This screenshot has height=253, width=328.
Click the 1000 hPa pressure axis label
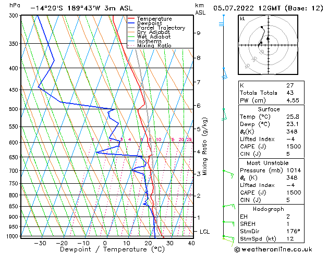(x=13, y=236)
